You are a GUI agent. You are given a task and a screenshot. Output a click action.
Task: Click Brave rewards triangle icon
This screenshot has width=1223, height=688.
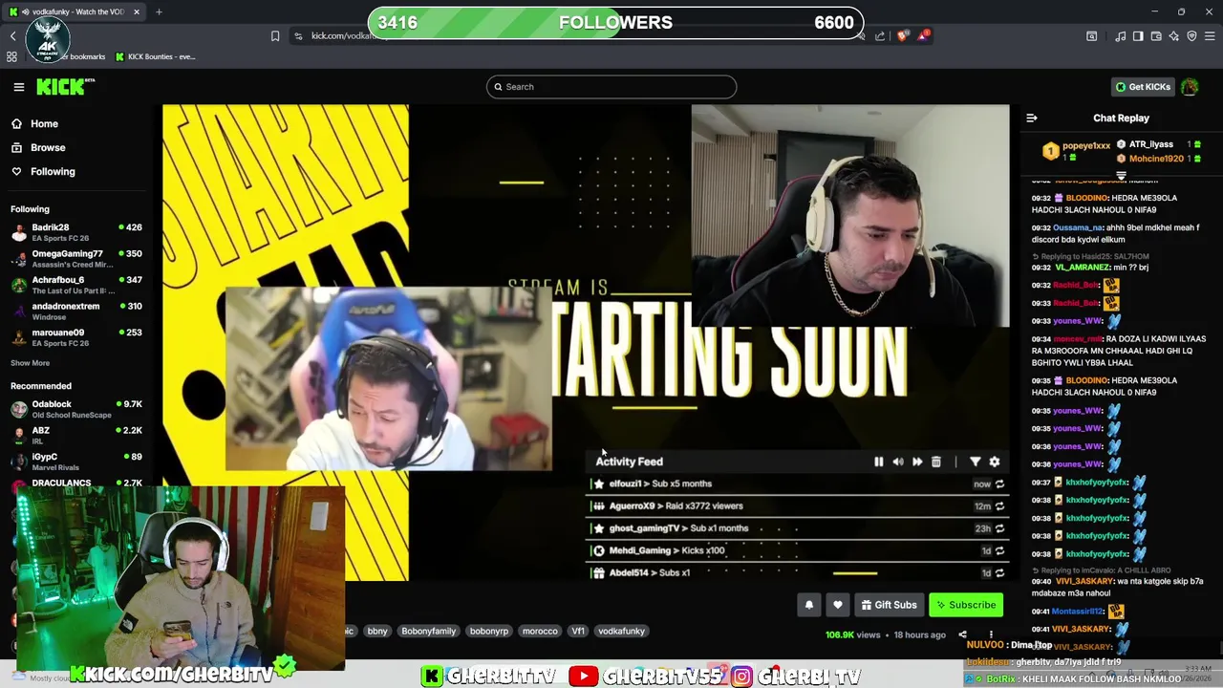click(923, 36)
